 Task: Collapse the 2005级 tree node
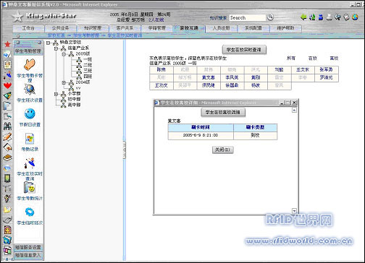(x=64, y=54)
